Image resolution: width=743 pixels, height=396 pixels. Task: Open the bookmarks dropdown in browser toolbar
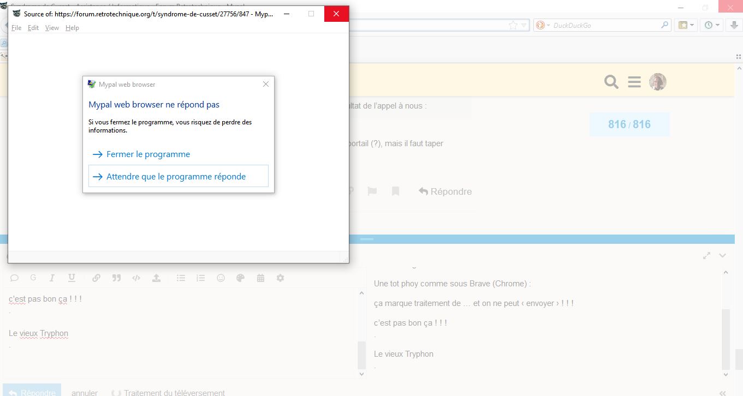686,25
